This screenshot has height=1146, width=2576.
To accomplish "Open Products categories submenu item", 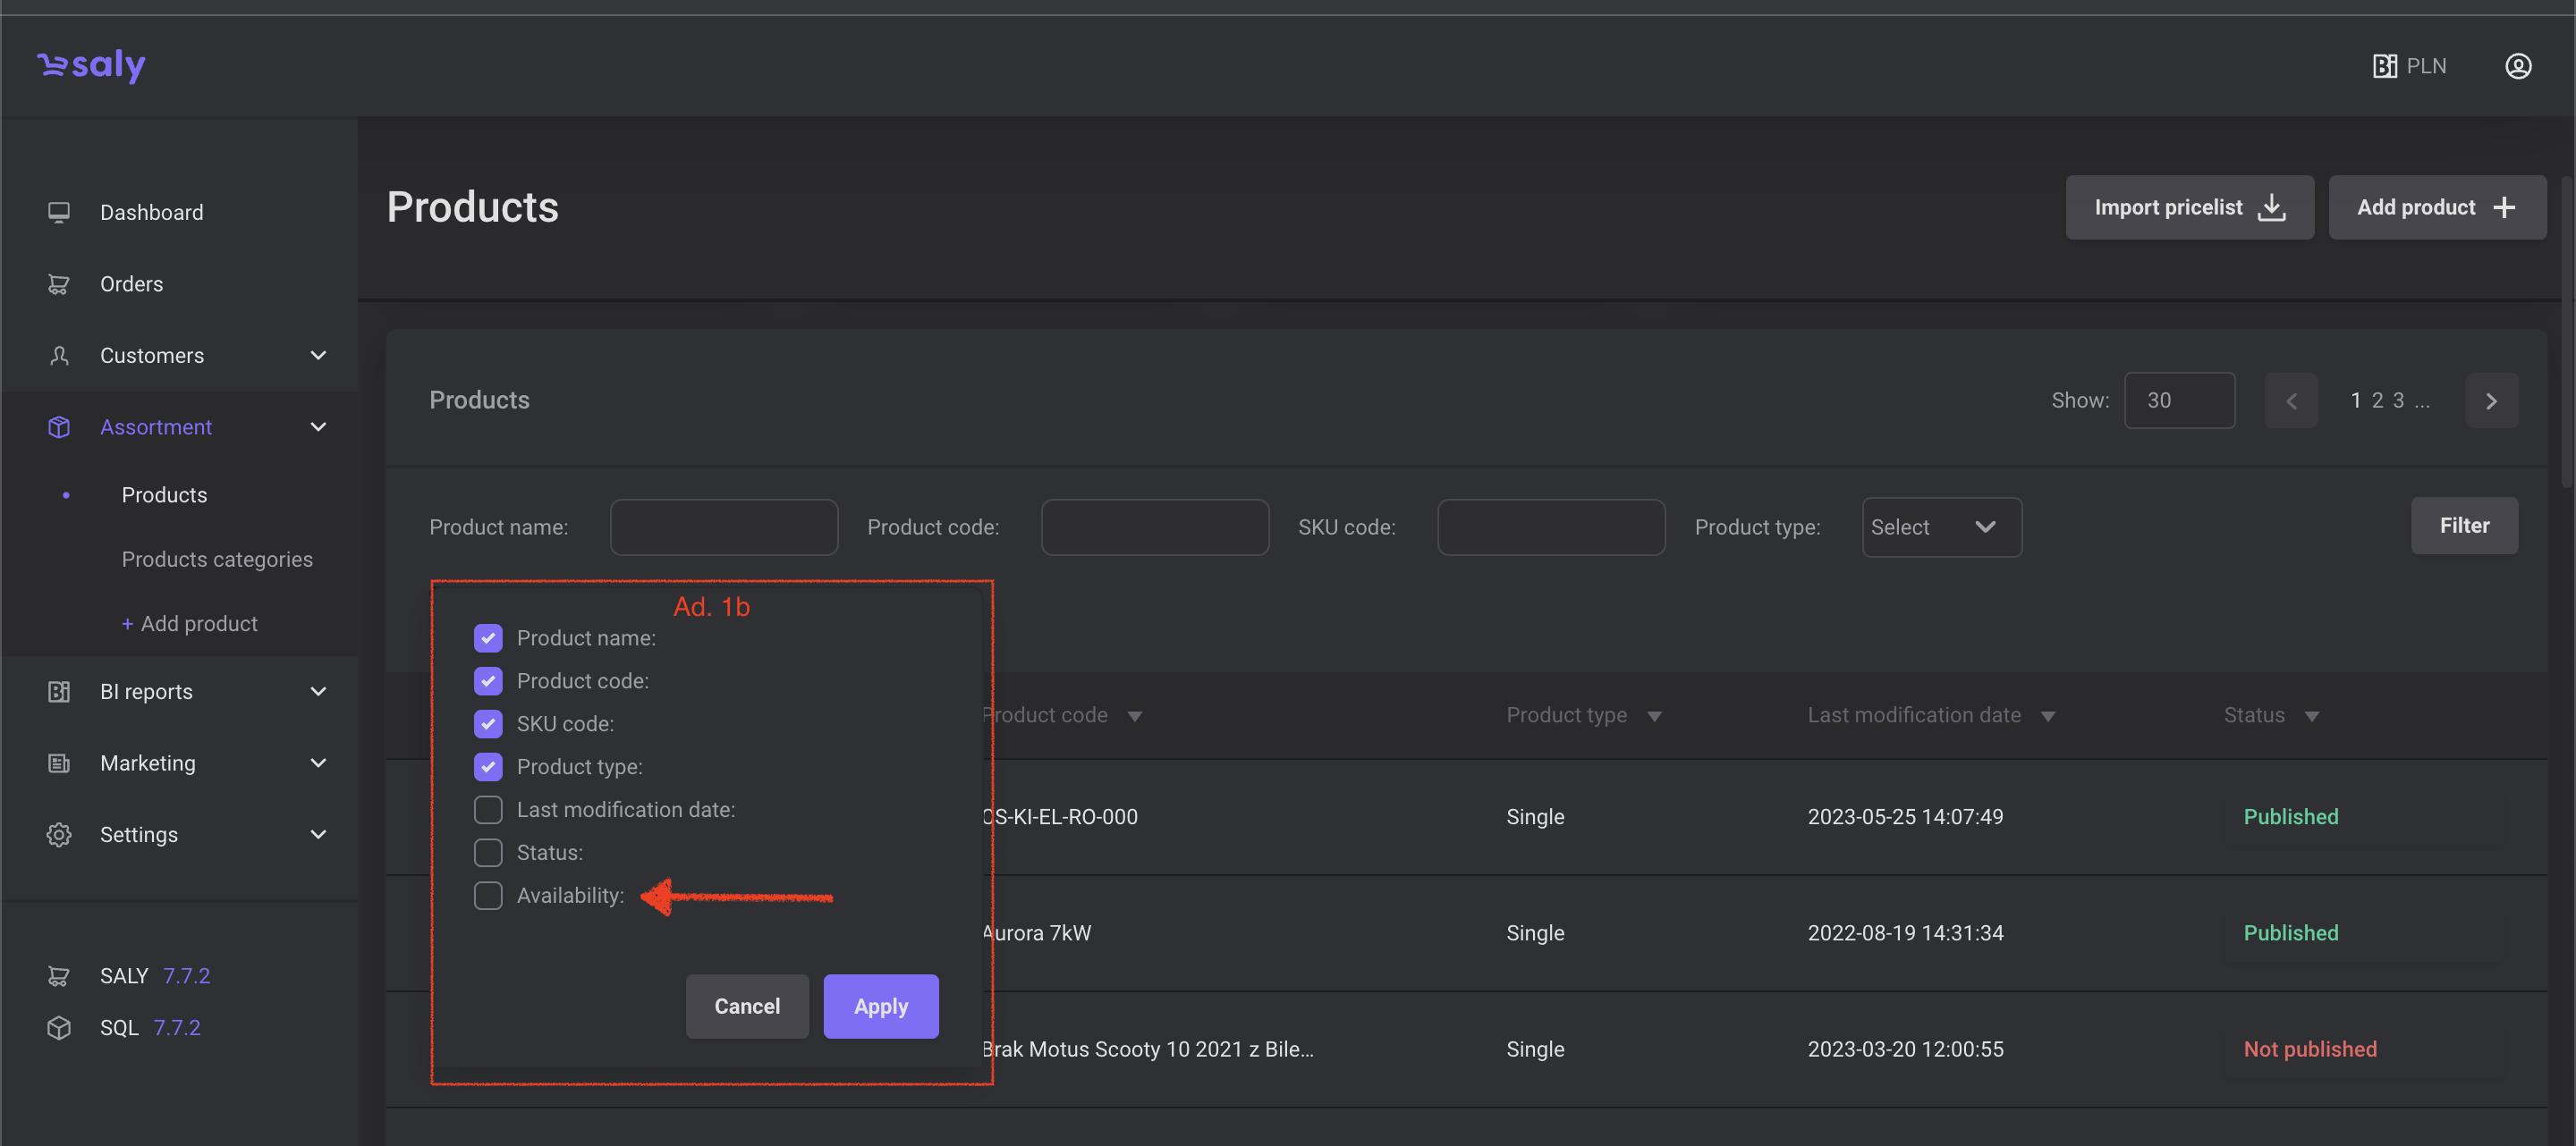I will (x=217, y=560).
